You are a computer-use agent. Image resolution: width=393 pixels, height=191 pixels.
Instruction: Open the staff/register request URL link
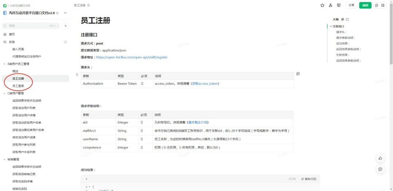tap(132, 57)
